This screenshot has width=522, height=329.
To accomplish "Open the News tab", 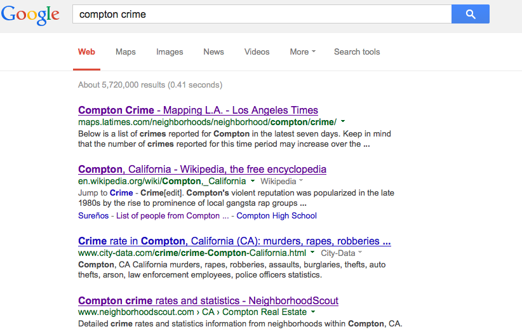I will coord(213,52).
